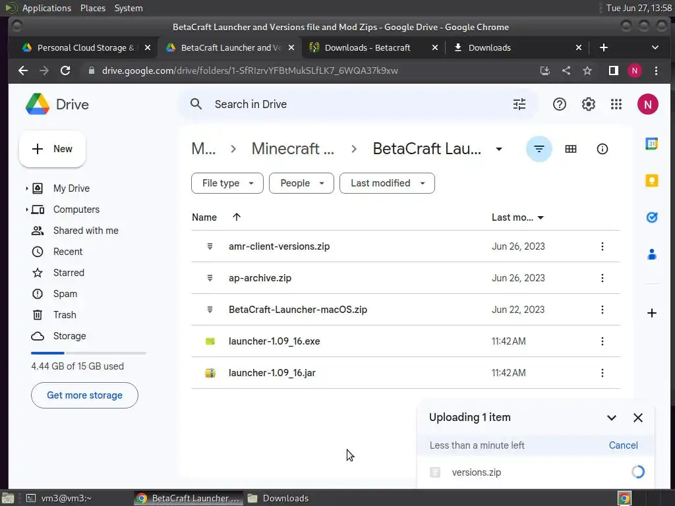Open the Recent view
The width and height of the screenshot is (675, 506).
coord(68,252)
